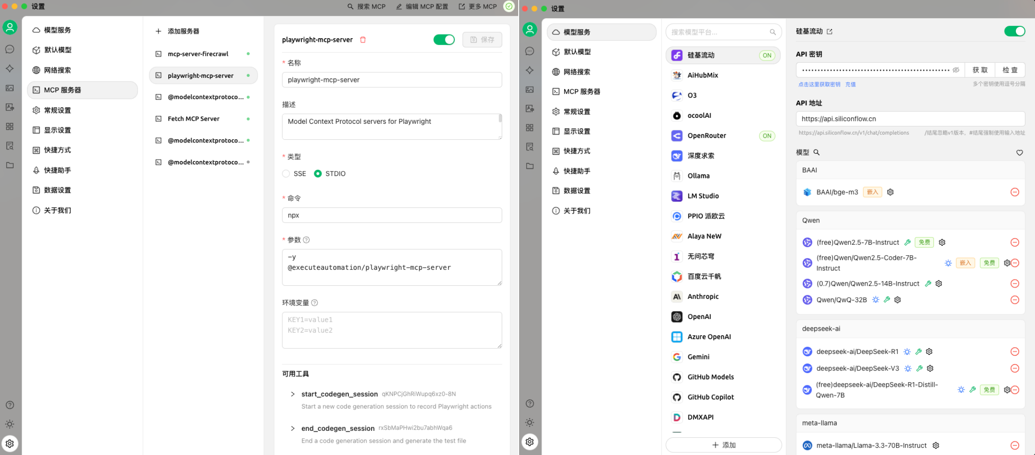1035x455 pixels.
Task: Open settings gear for BAAI/bge-m3
Action: 890,192
